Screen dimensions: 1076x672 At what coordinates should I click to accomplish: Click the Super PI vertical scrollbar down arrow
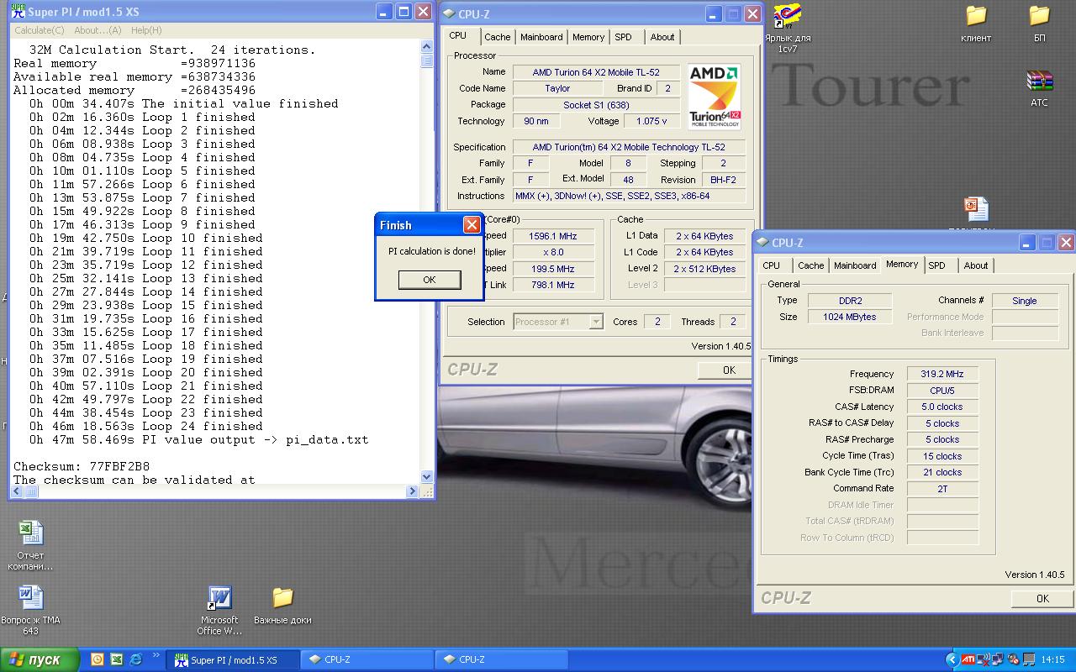click(426, 477)
